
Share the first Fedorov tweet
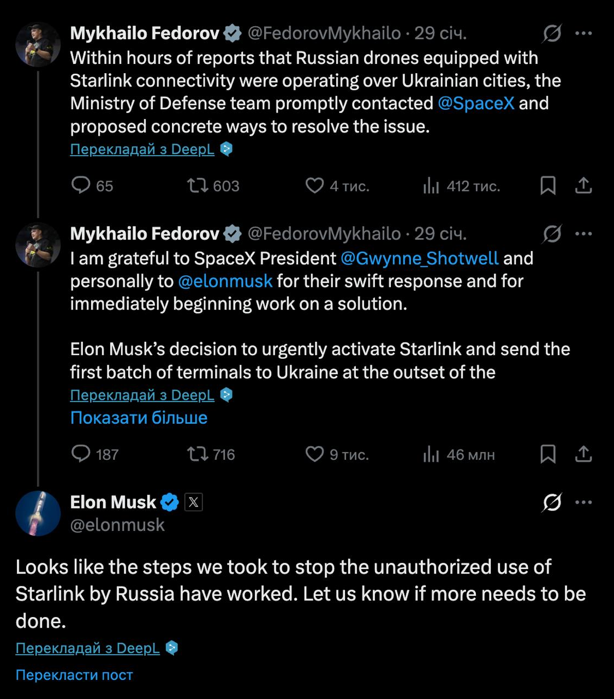point(583,186)
